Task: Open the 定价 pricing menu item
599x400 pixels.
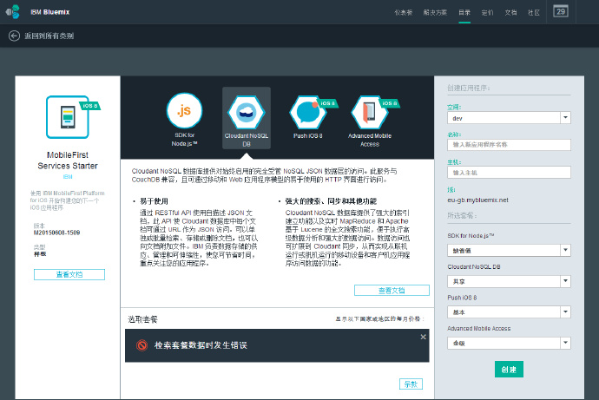Action: [x=488, y=13]
